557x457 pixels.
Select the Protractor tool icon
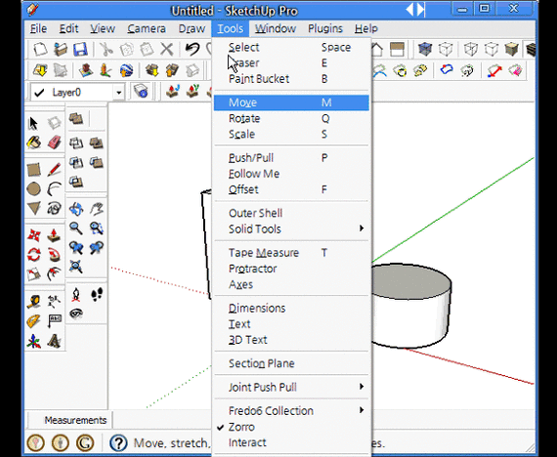point(34,321)
